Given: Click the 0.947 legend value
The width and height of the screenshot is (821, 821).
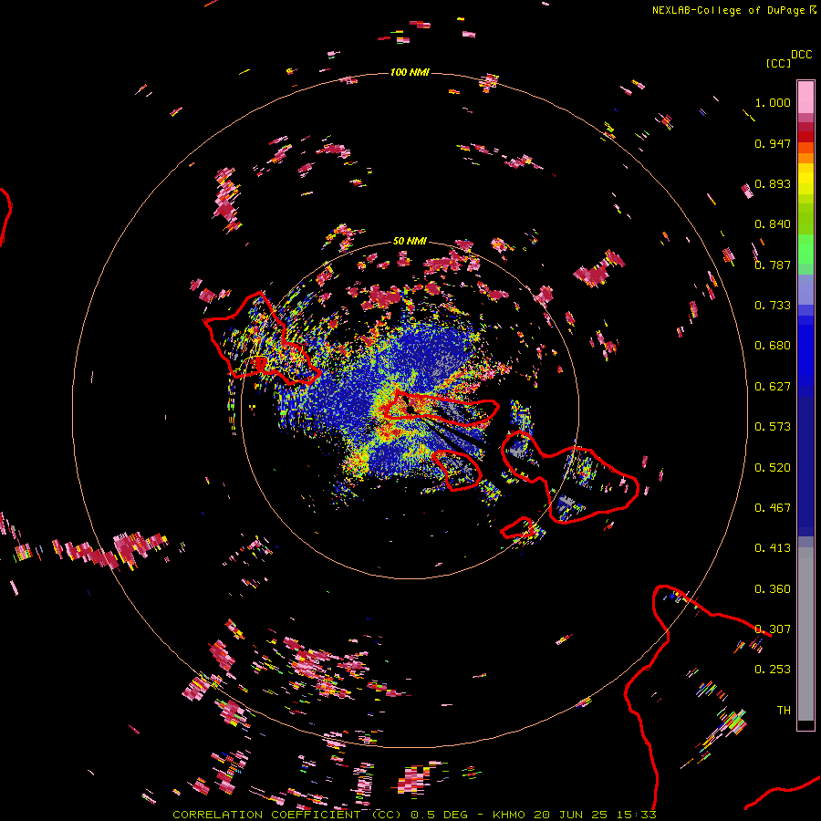Looking at the screenshot, I should (773, 143).
